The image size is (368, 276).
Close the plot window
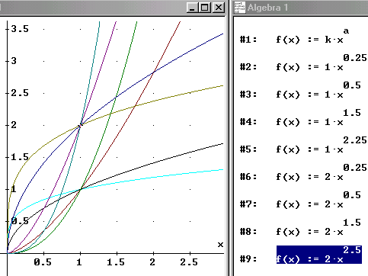click(219, 8)
